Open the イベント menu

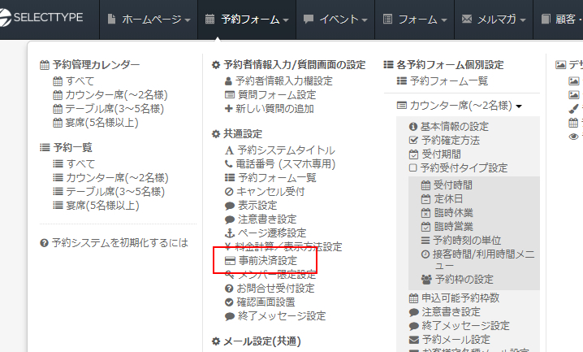pyautogui.click(x=335, y=19)
